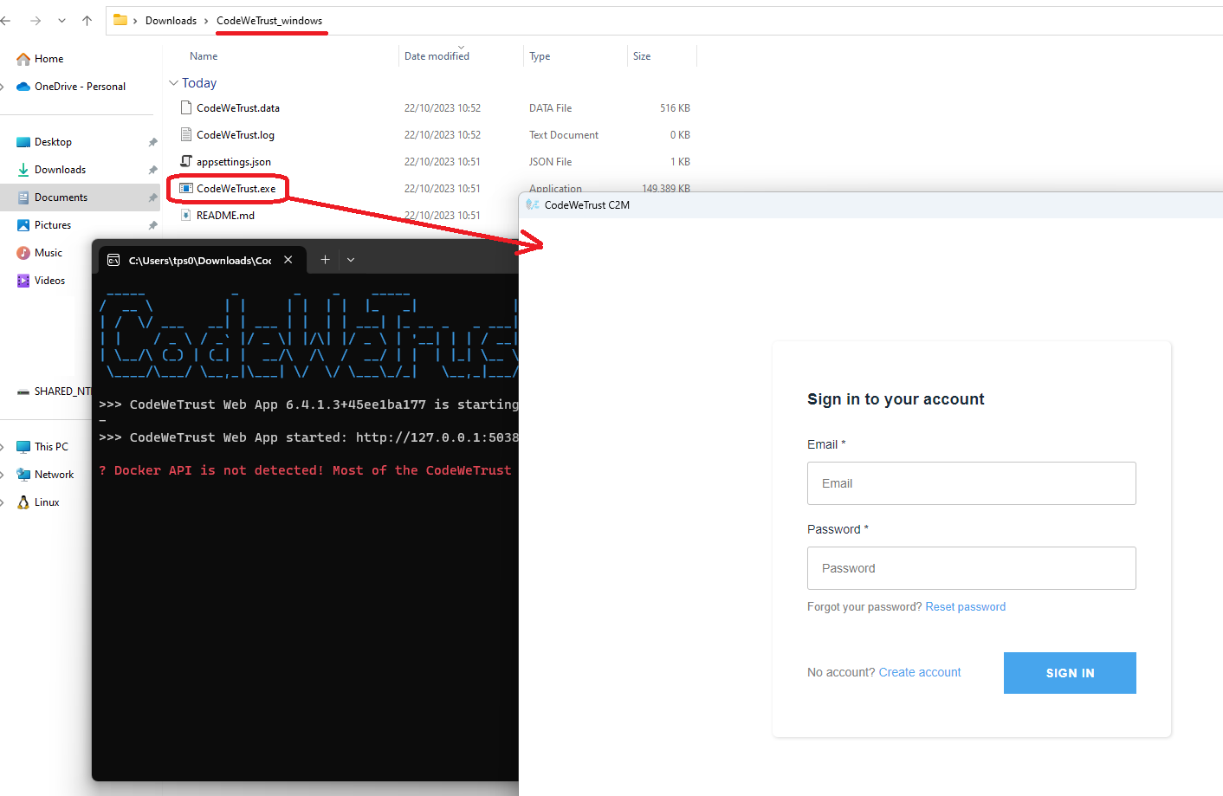Sort files by the Type column
This screenshot has width=1223, height=796.
[x=540, y=56]
